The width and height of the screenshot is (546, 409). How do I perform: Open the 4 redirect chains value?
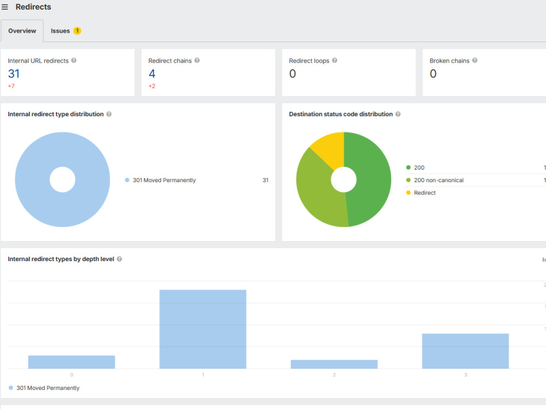click(152, 74)
